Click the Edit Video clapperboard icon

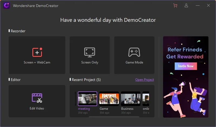click(x=37, y=98)
